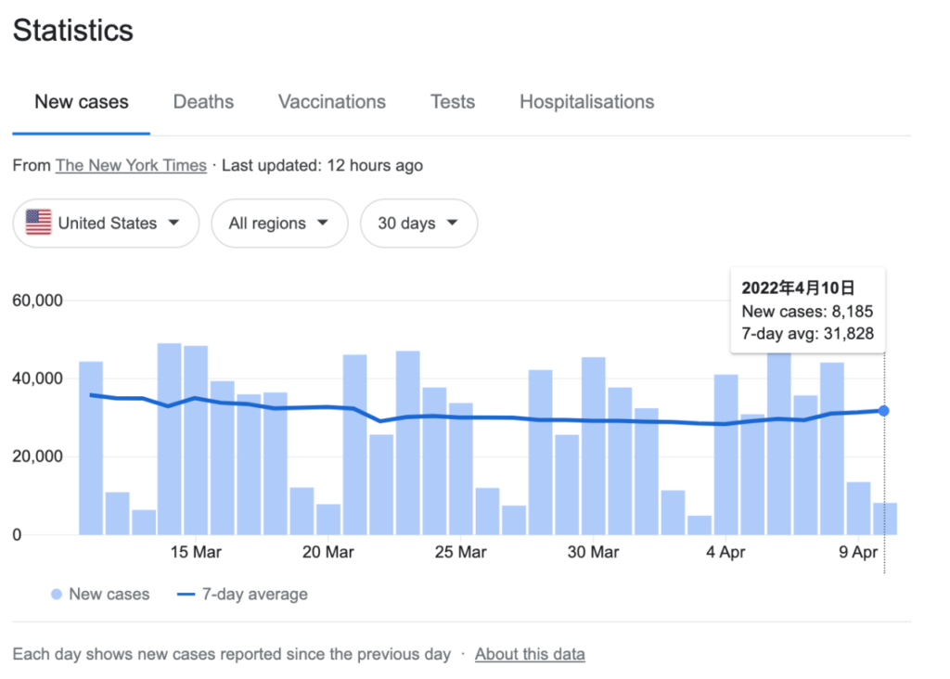Click the tooltip showing 2022年4月10日
Screen dimensions: 950x679
[x=807, y=311]
